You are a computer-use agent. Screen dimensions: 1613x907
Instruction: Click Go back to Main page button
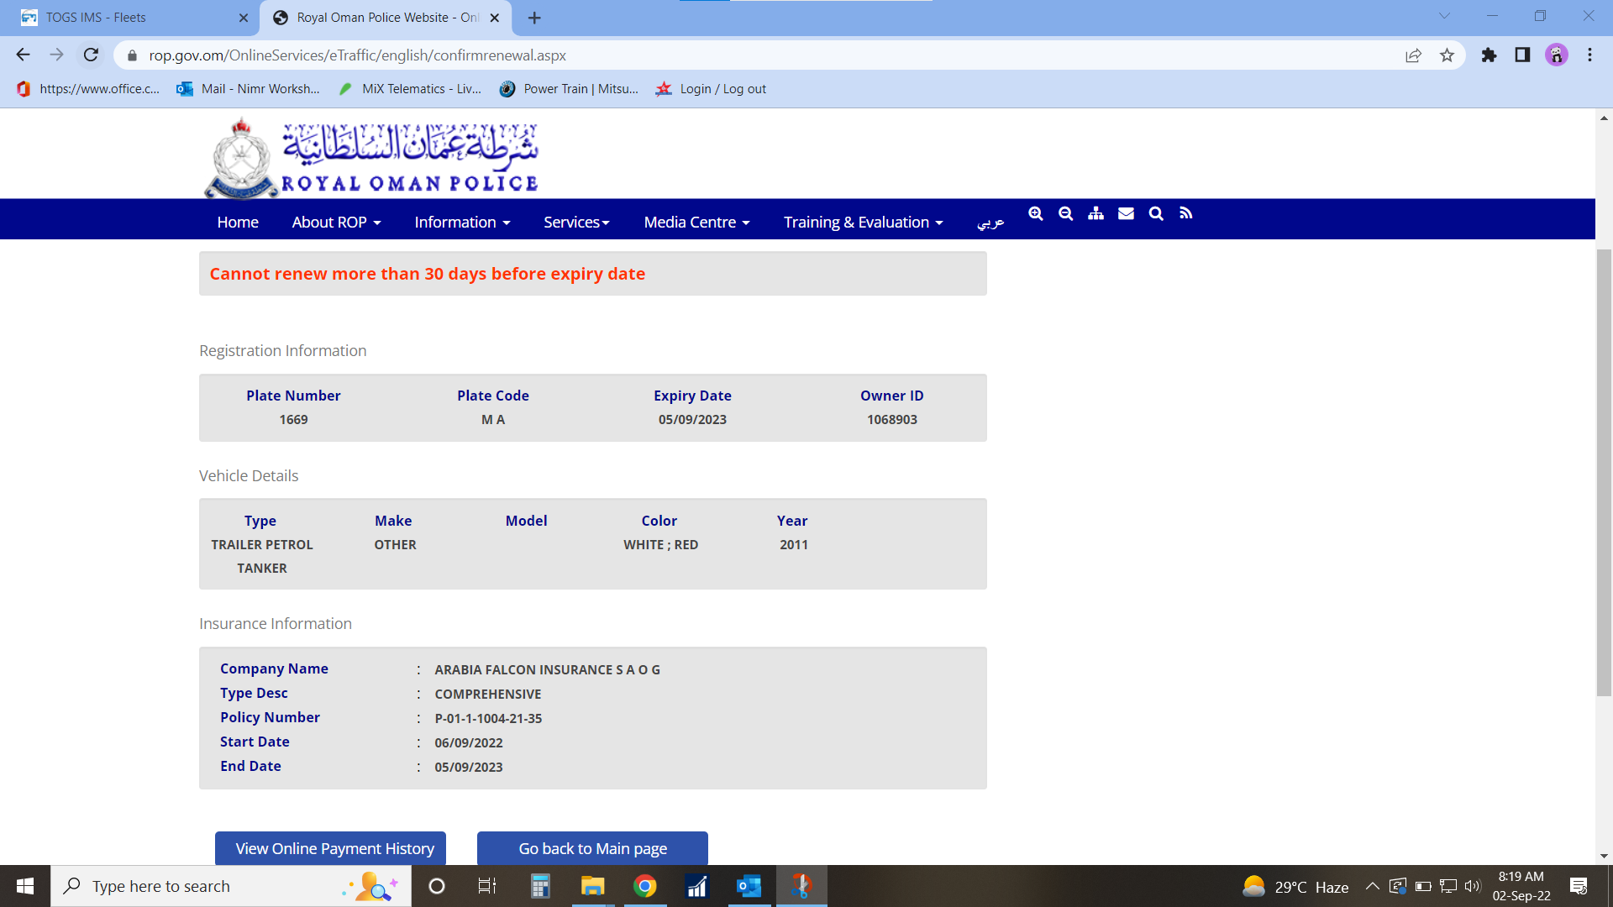(x=592, y=848)
